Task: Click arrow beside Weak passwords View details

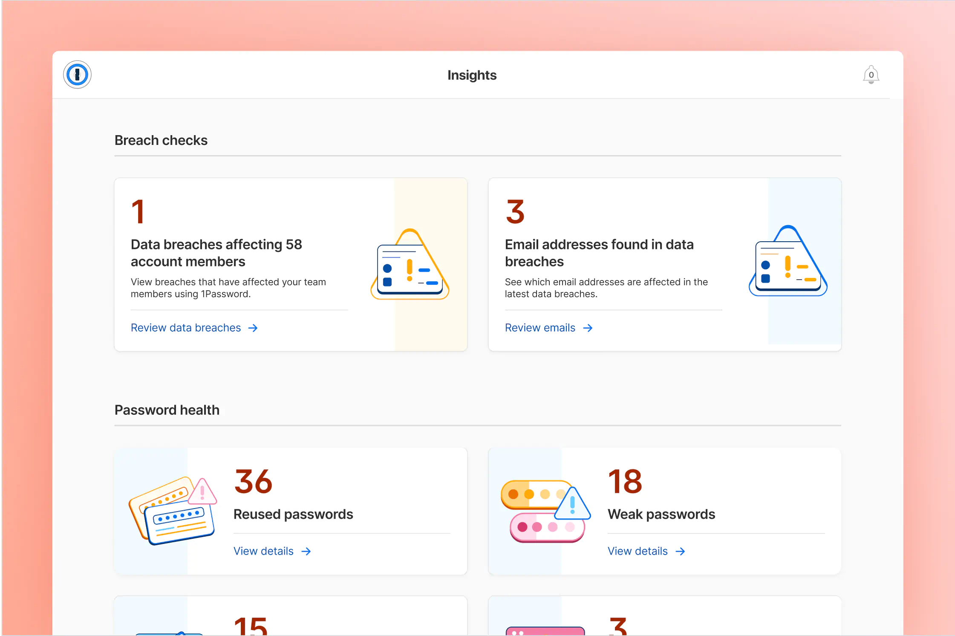Action: pyautogui.click(x=680, y=552)
